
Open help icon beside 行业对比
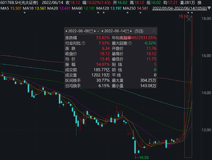click(84, 43)
